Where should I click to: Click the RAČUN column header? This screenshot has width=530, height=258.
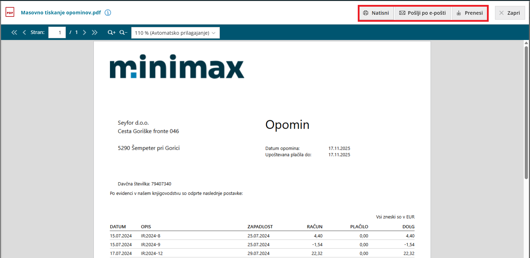click(314, 227)
